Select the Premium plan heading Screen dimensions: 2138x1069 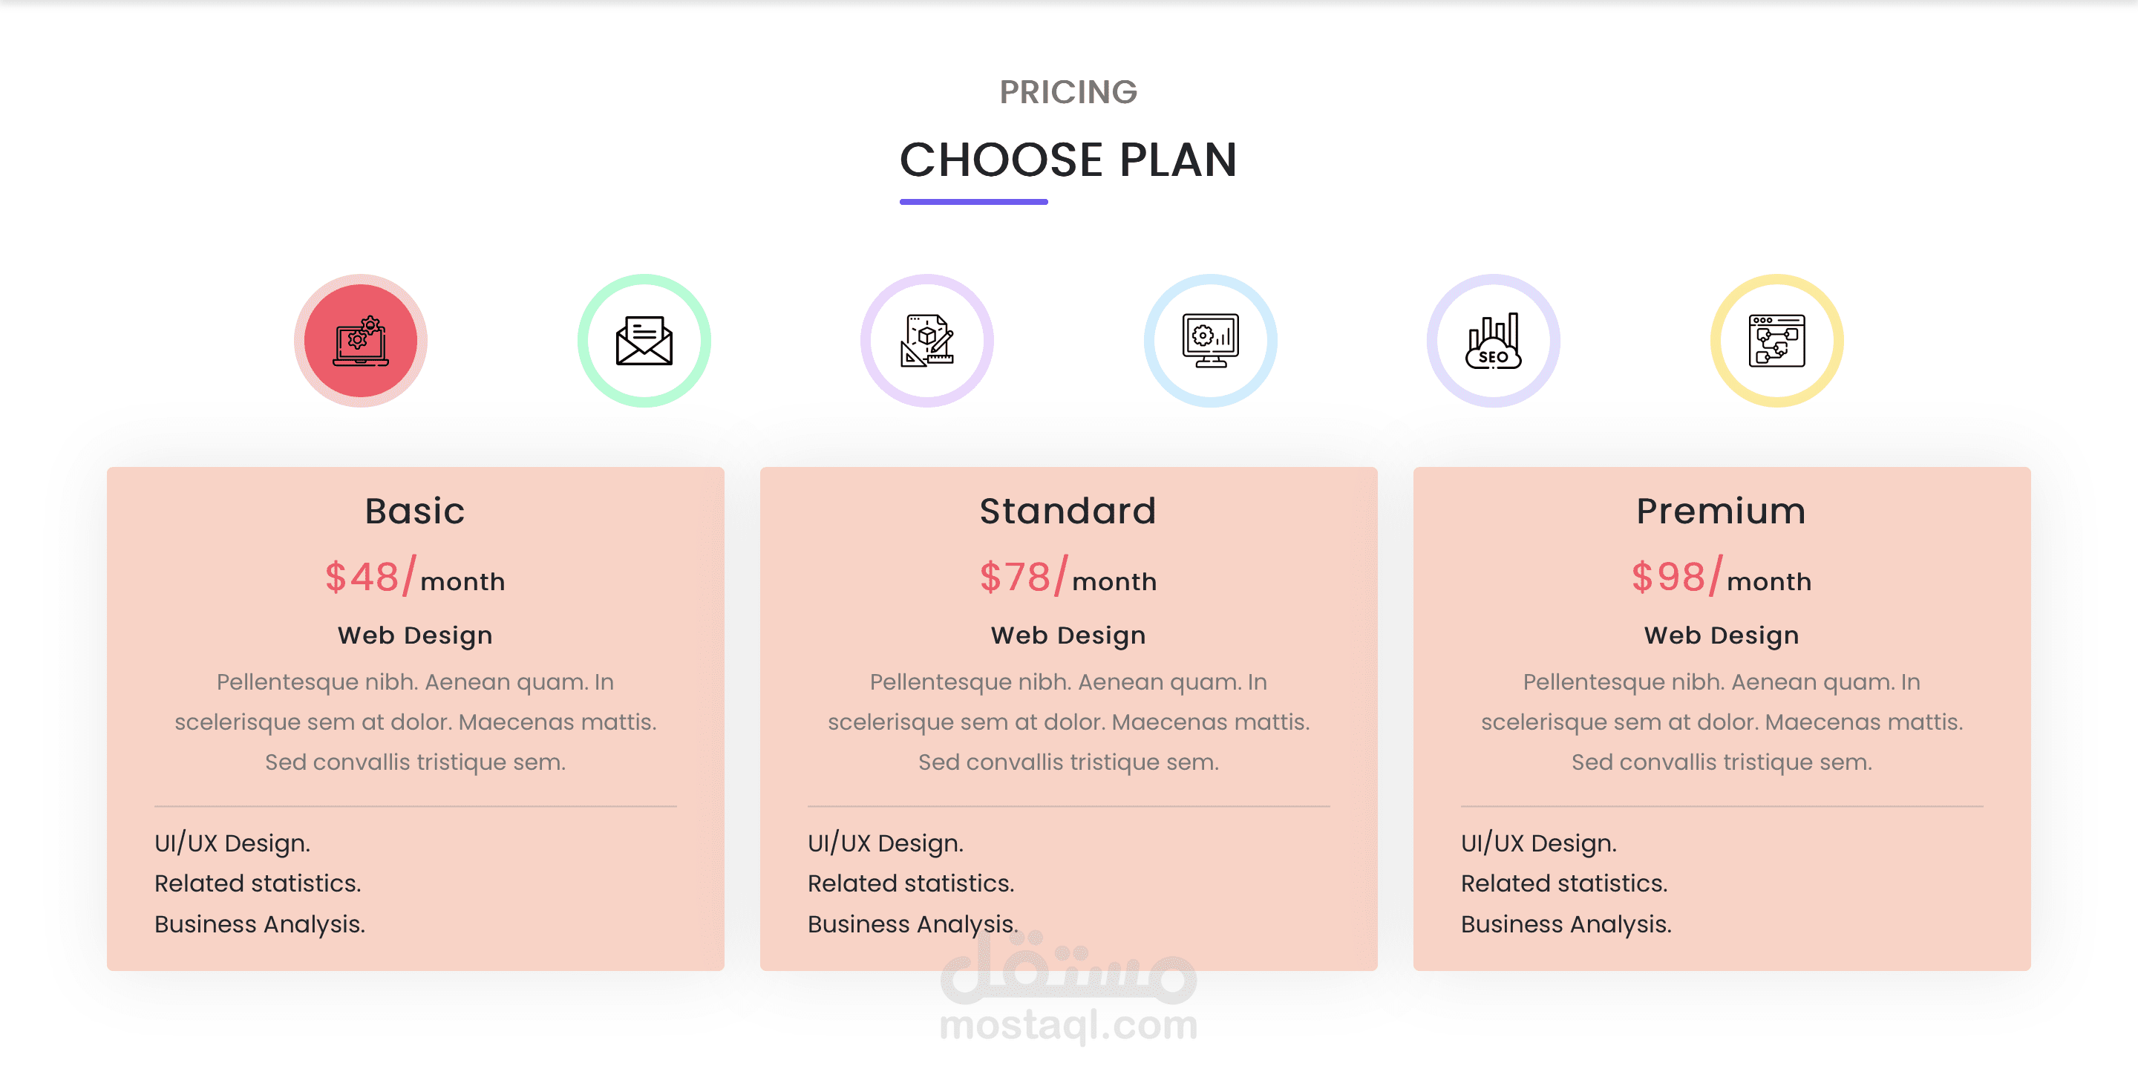[1722, 511]
